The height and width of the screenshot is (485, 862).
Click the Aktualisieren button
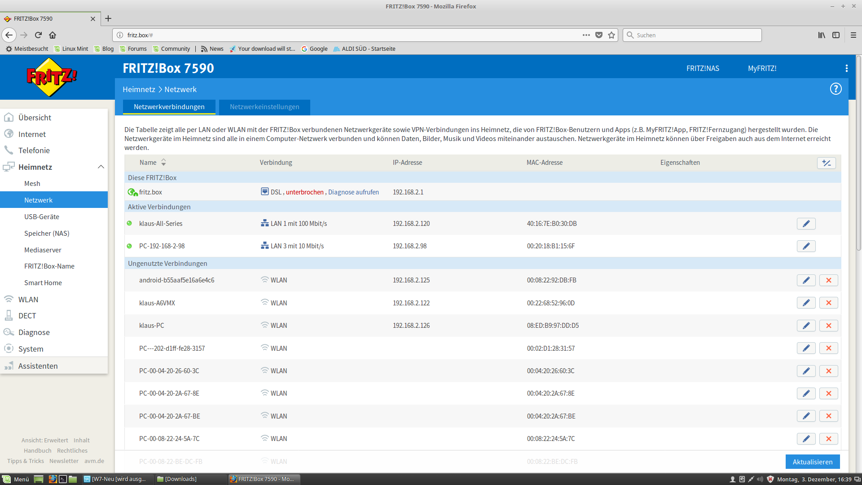(812, 462)
